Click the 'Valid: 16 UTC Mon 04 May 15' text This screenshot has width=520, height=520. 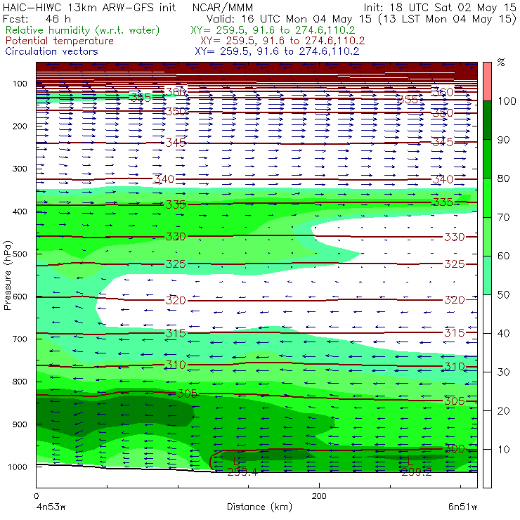[x=290, y=18]
